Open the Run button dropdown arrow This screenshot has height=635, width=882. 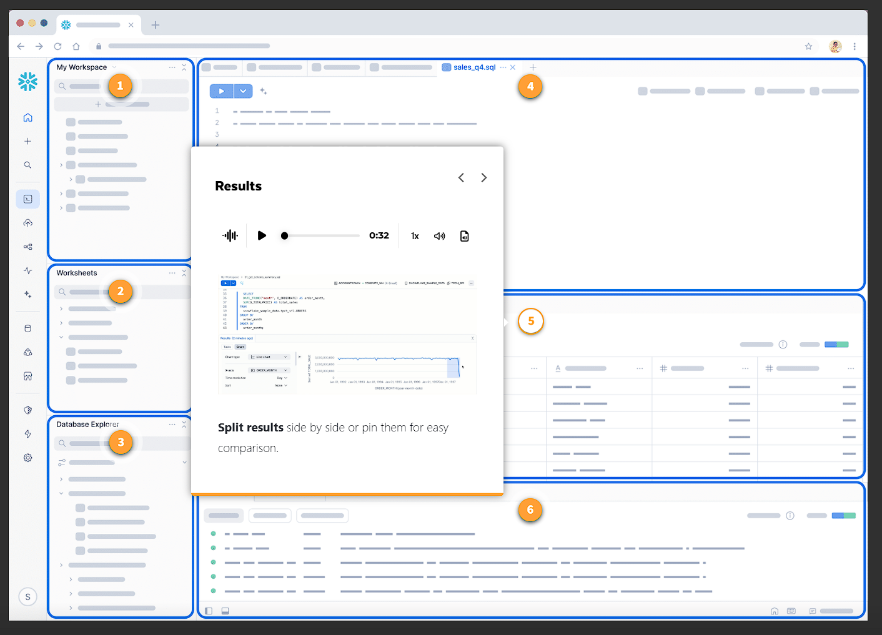(243, 91)
